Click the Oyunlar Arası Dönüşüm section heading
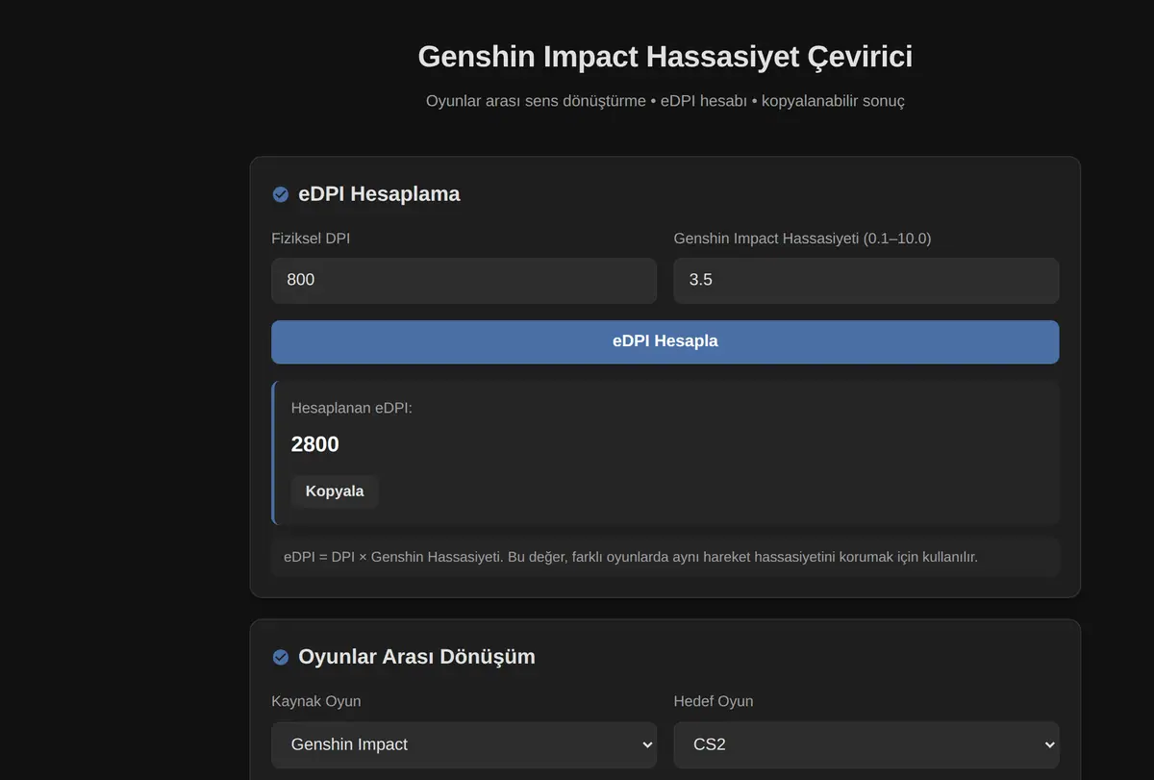Image resolution: width=1154 pixels, height=780 pixels. point(416,657)
